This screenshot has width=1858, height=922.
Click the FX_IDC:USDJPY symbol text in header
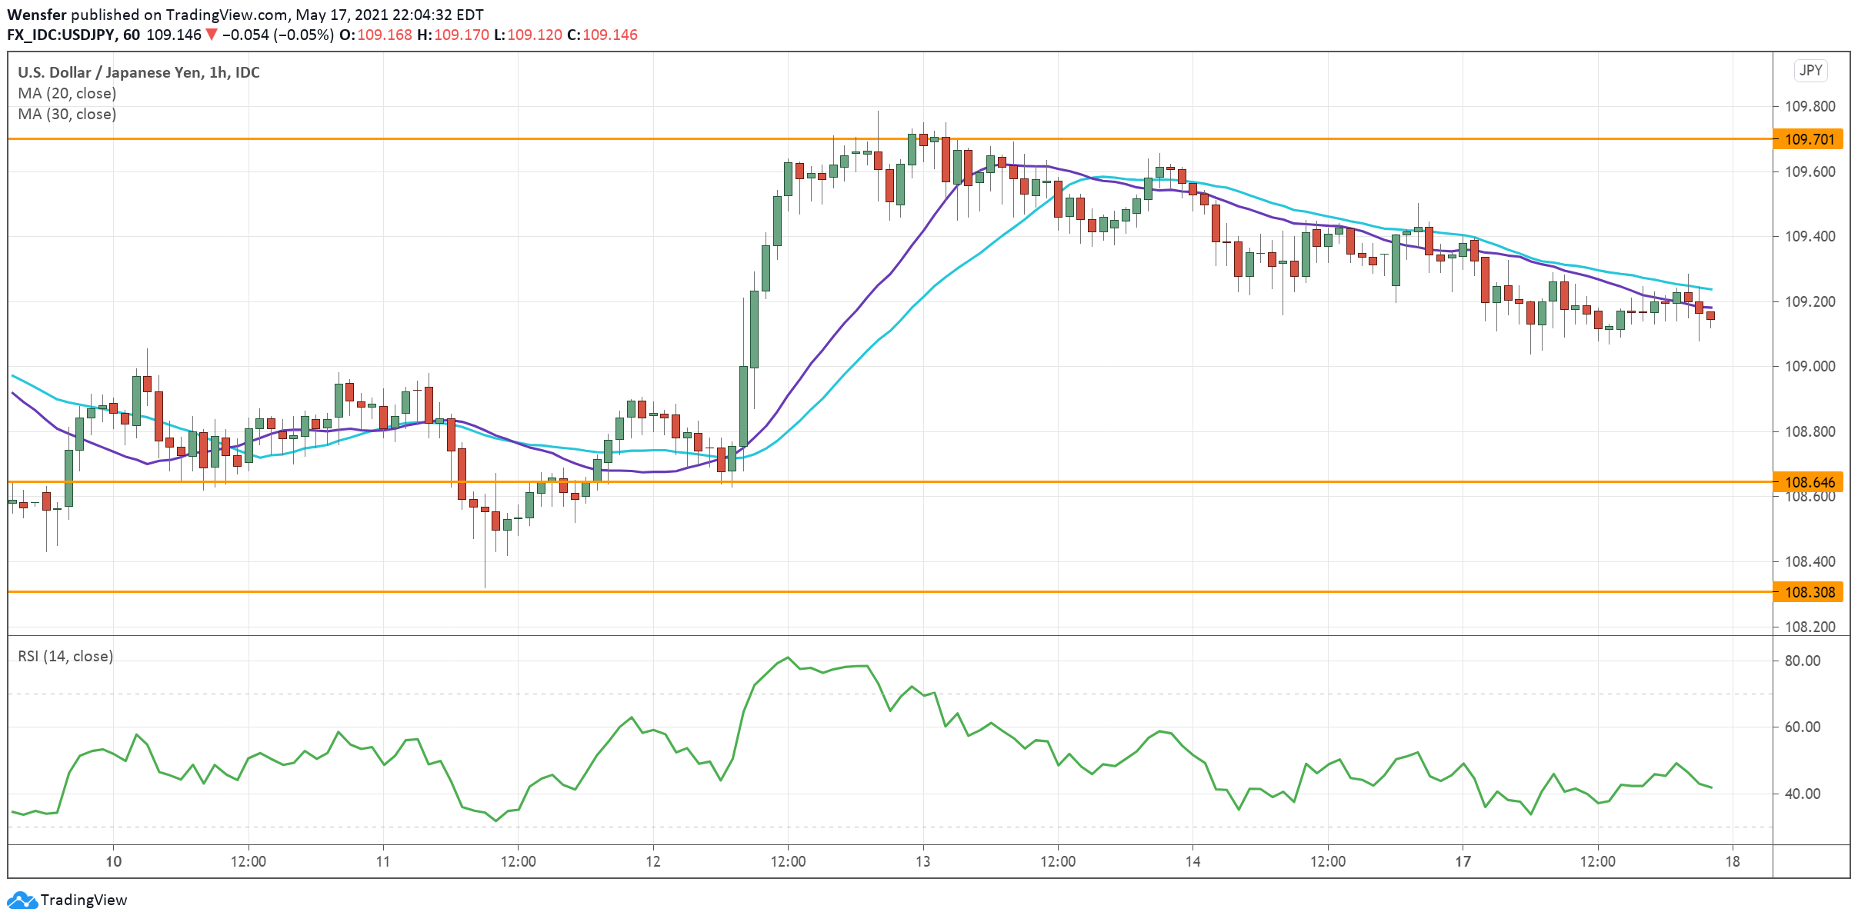pyautogui.click(x=62, y=35)
